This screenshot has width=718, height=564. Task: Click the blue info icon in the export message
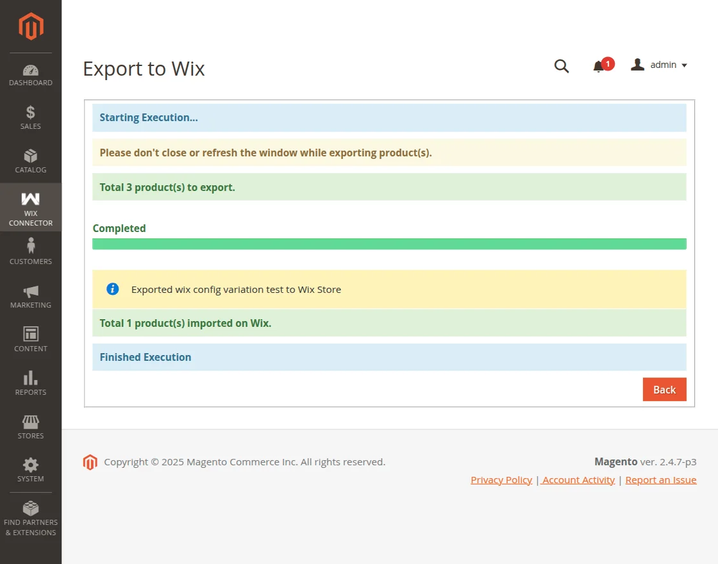click(112, 289)
